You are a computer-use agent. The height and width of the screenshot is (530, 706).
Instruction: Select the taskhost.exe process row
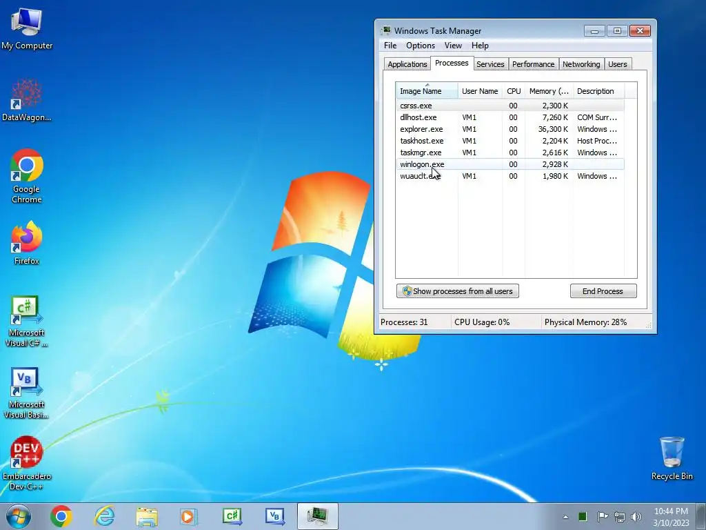(510, 141)
